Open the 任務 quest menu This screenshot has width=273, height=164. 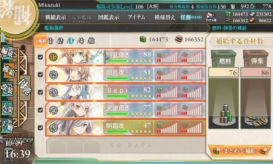[191, 17]
